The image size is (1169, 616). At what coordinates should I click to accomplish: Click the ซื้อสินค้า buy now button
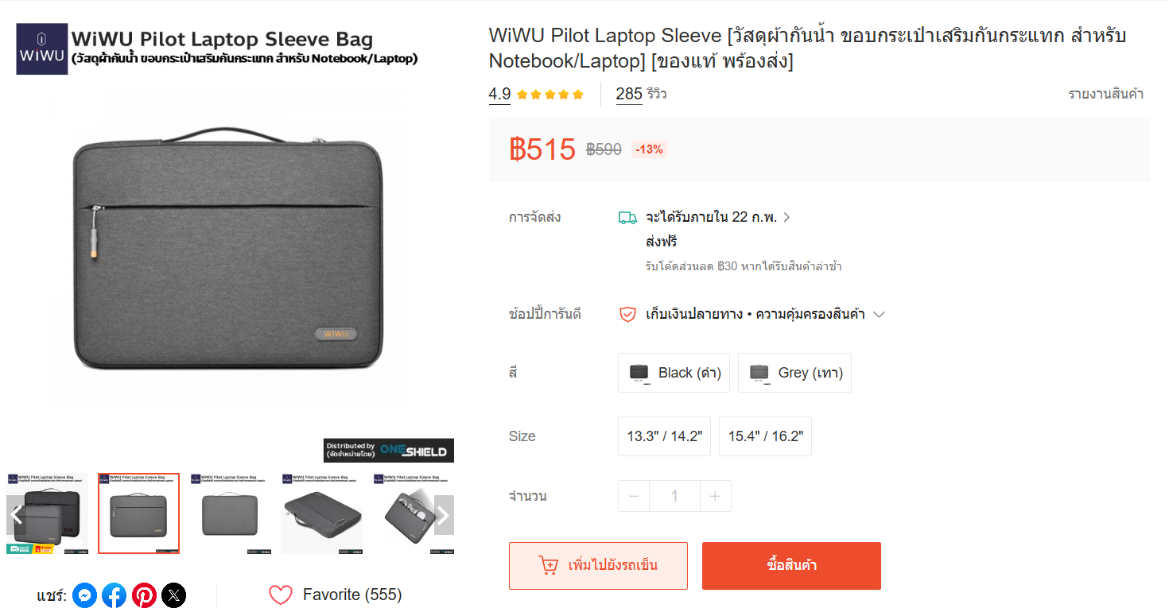(x=791, y=566)
